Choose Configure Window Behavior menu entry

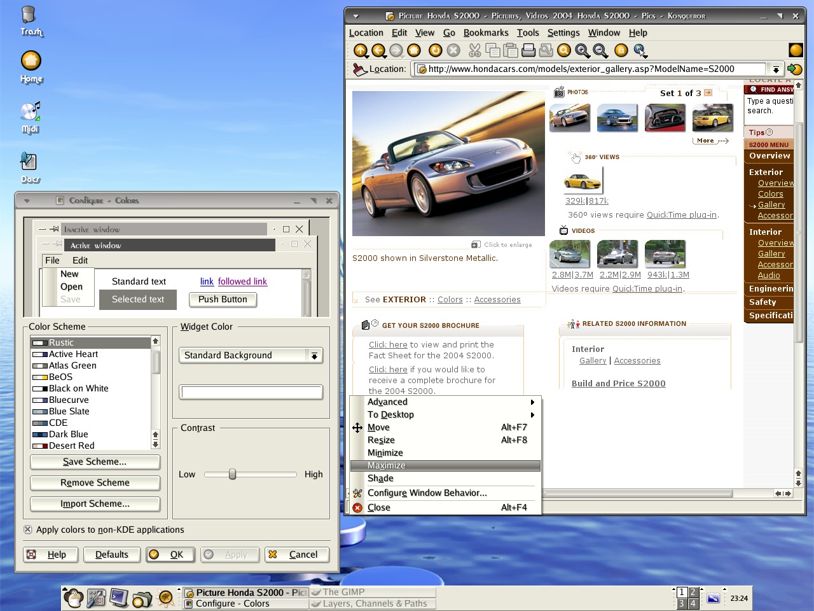[x=445, y=493]
